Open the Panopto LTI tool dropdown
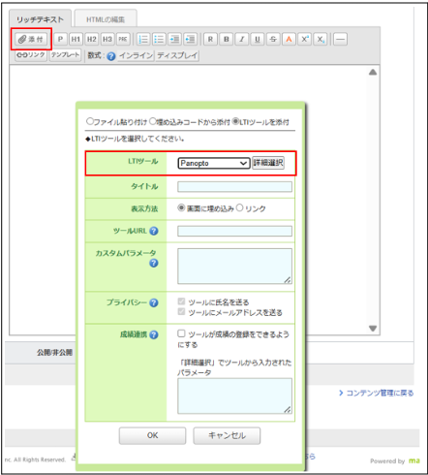This screenshot has width=428, height=475. click(x=214, y=163)
